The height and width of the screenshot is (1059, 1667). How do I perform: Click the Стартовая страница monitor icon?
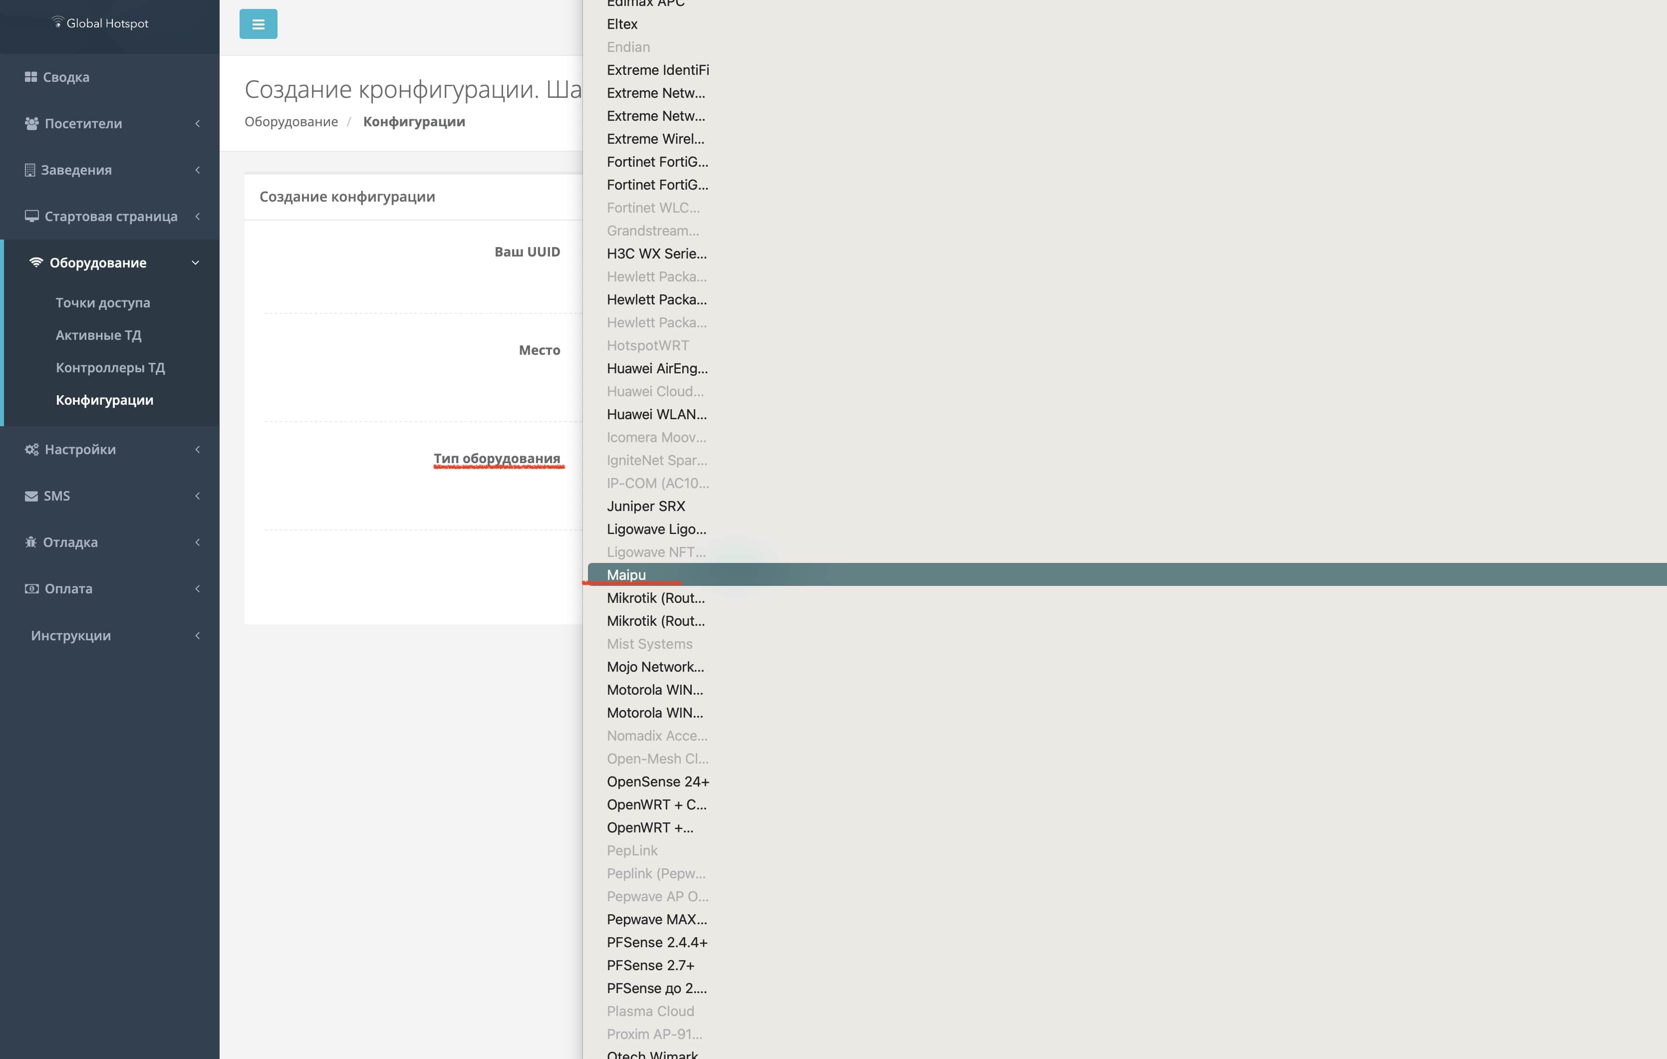pyautogui.click(x=31, y=216)
